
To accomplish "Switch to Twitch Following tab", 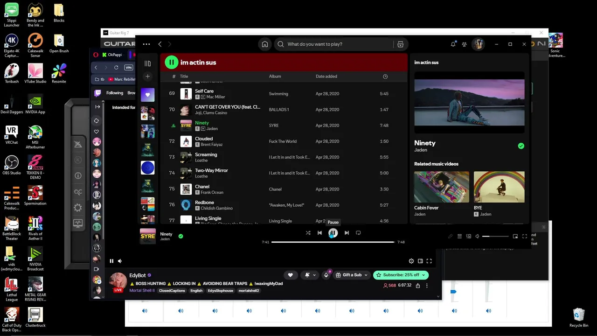I will point(115,93).
